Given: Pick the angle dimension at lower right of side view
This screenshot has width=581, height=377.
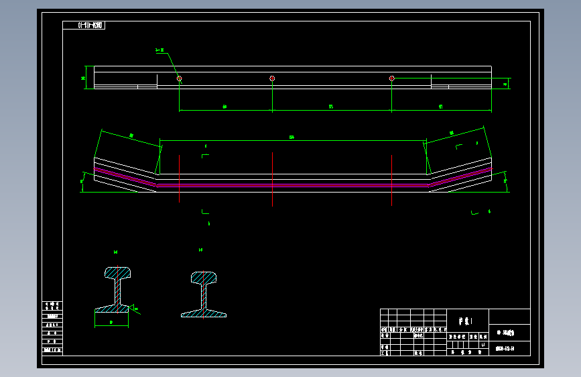Looking at the screenshot, I should click(505, 180).
